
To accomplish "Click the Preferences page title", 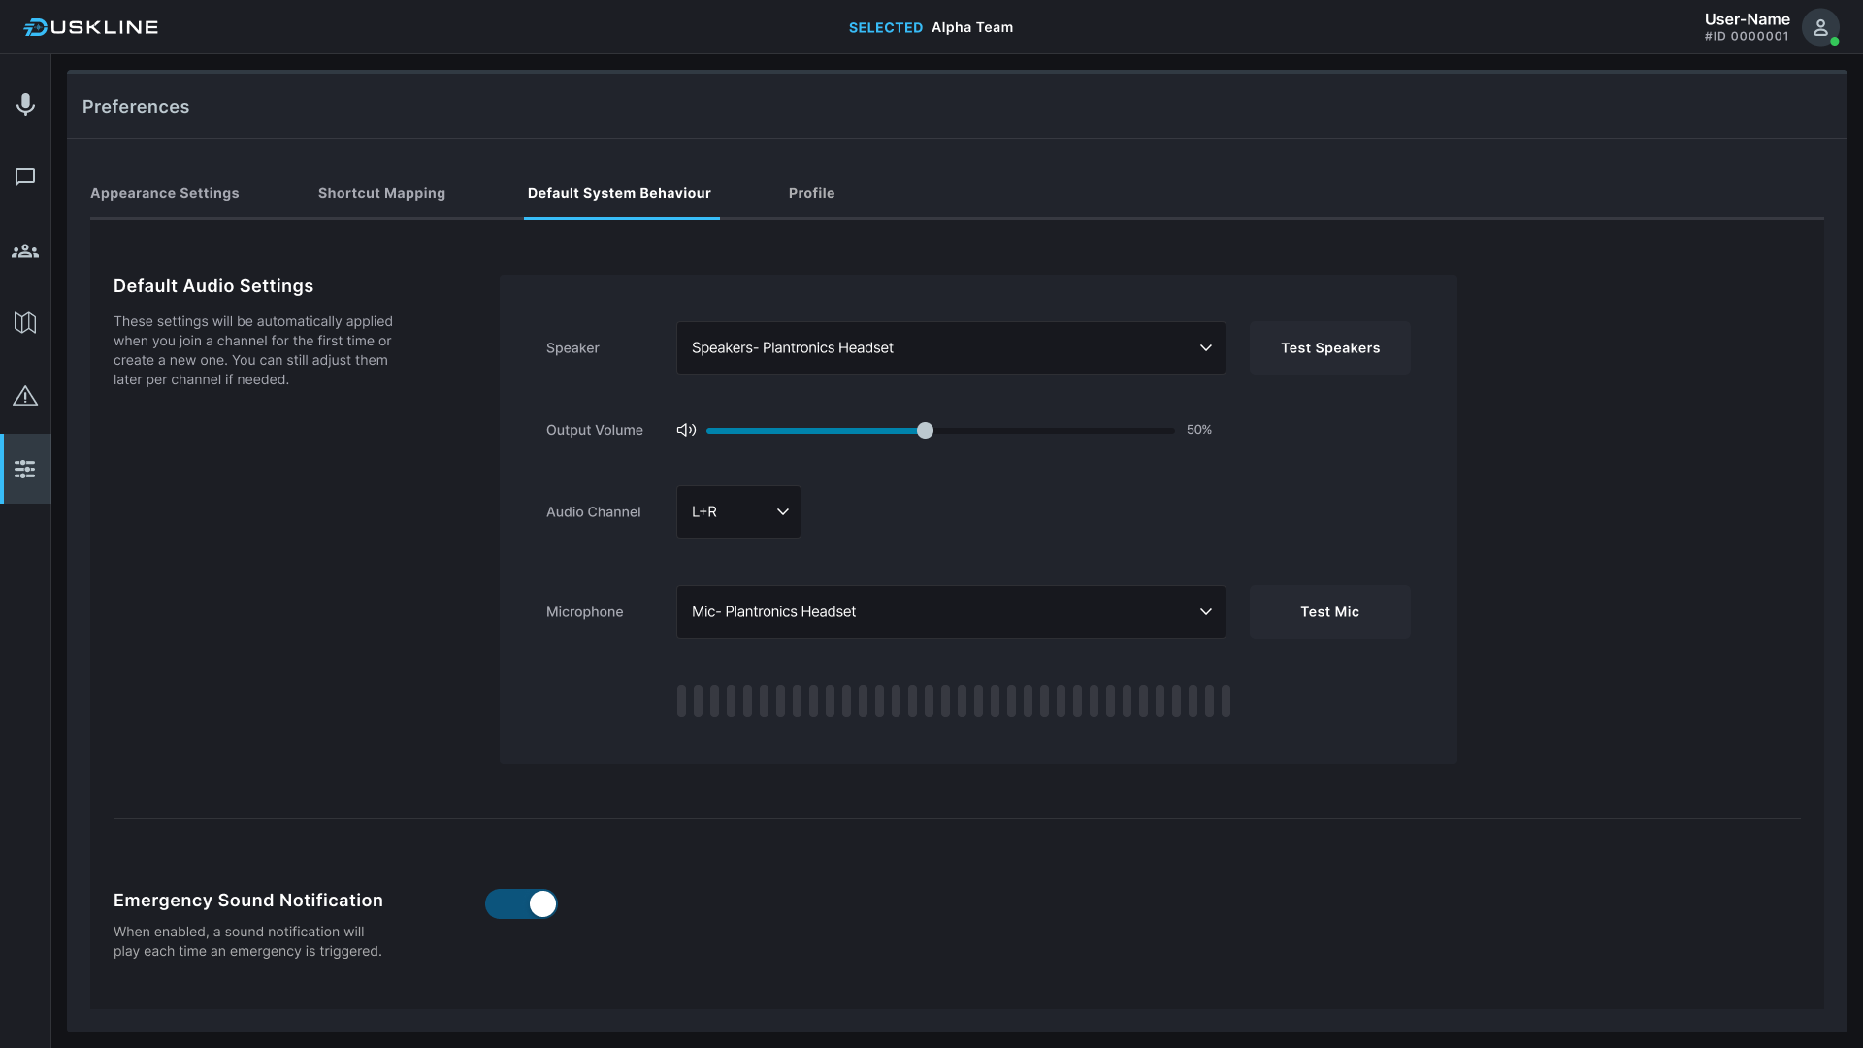I will click(136, 107).
